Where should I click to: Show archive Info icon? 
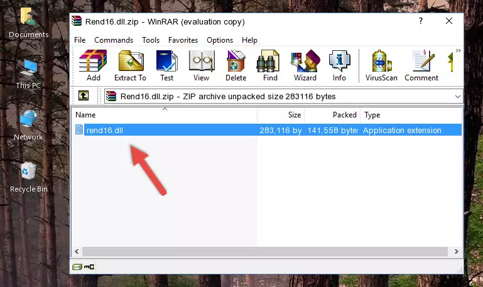pyautogui.click(x=339, y=65)
